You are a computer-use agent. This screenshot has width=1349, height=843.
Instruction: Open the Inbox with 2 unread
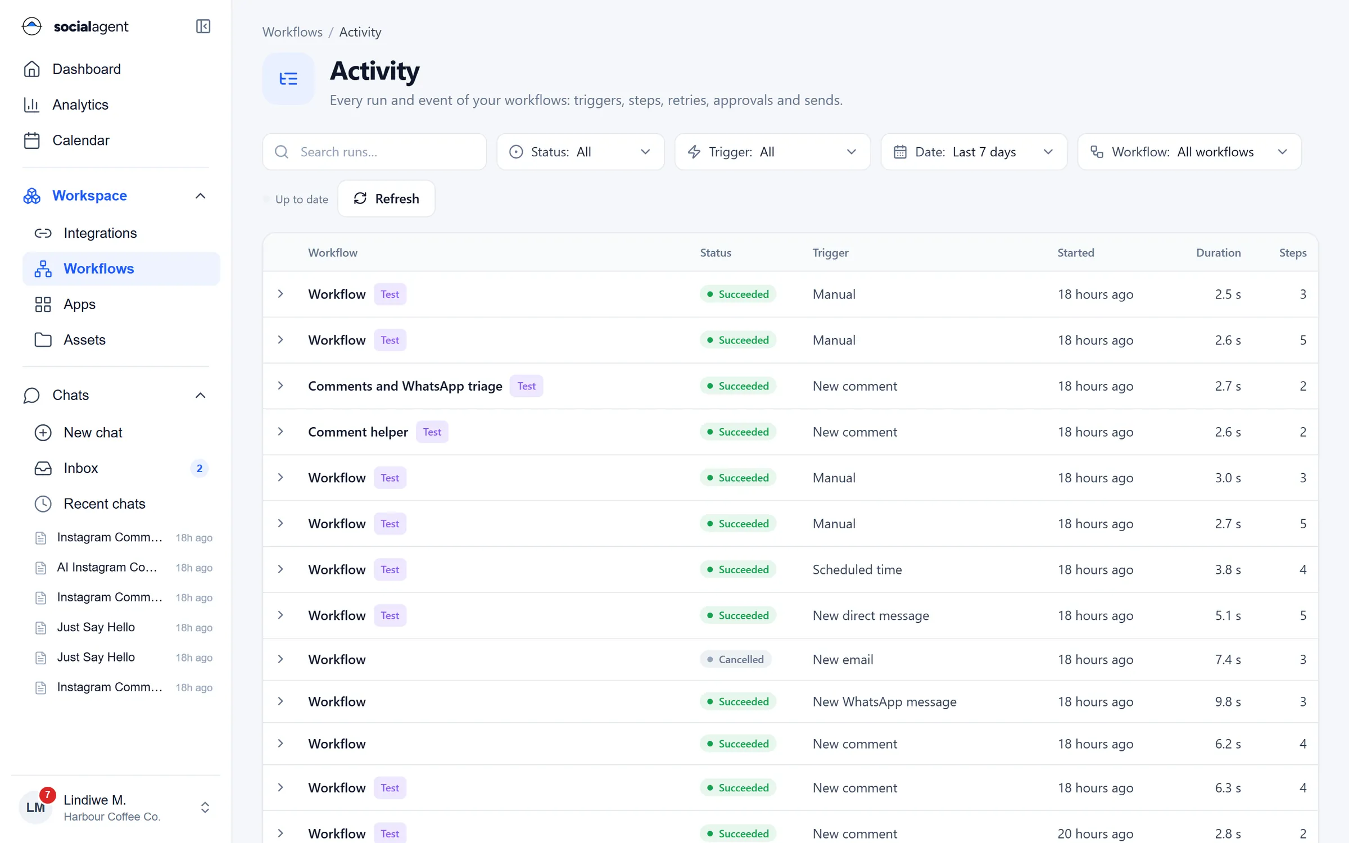[x=121, y=468]
